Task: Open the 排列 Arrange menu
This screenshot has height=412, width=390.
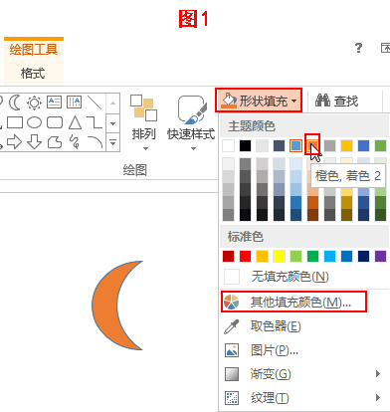Action: (144, 122)
